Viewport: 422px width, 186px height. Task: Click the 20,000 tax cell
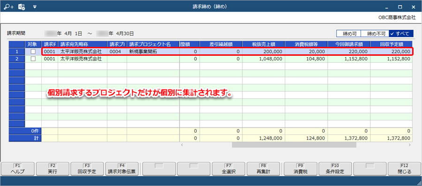306,52
